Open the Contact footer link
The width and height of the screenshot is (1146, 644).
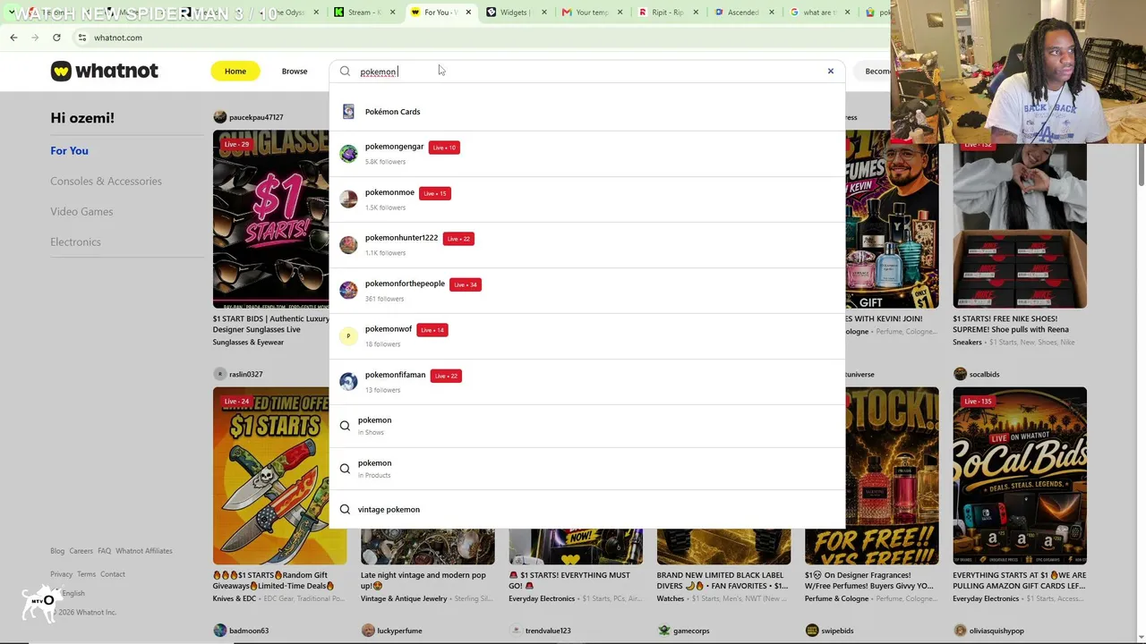[113, 574]
